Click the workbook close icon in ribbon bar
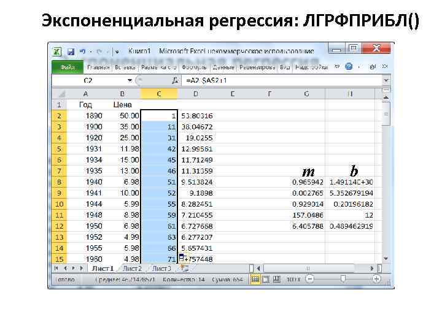442x331 pixels. click(x=385, y=67)
